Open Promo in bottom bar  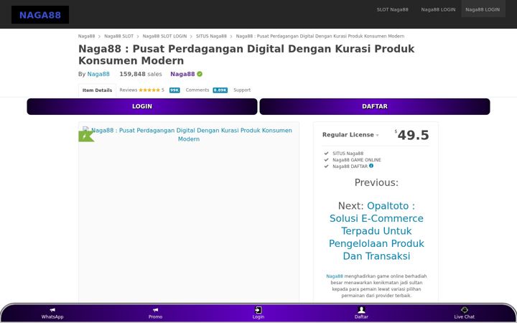(155, 313)
